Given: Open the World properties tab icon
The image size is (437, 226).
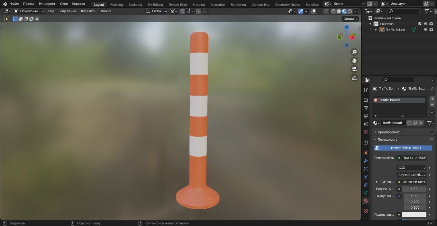Looking at the screenshot, I should click(x=366, y=132).
